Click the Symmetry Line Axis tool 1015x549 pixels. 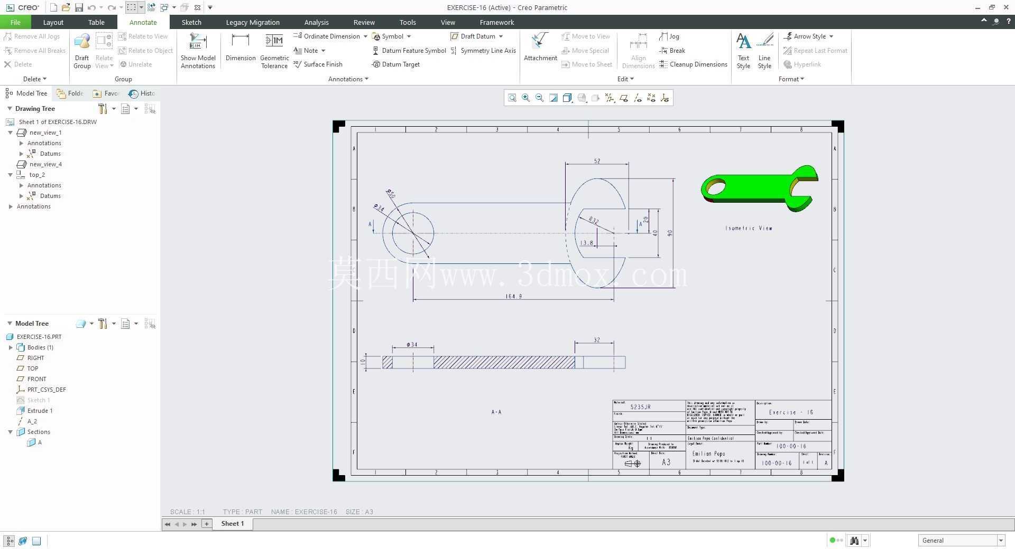(483, 51)
